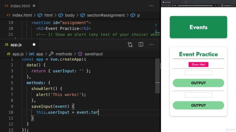This screenshot has height=132, width=236.
Task: Click the first text input in browser page
Action: [198, 73]
